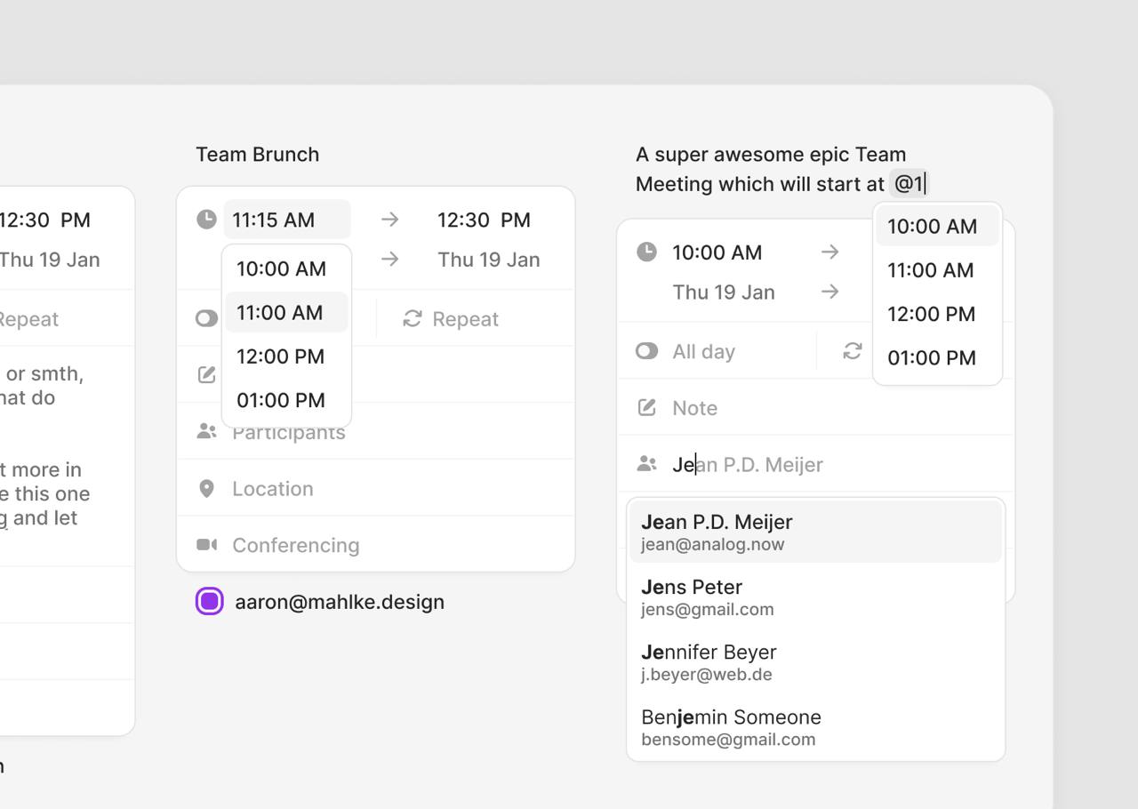Click the Team Brunch title field
The height and width of the screenshot is (809, 1138).
tap(257, 154)
